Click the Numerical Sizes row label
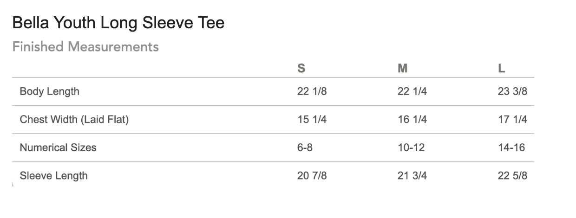This screenshot has height=218, width=576. pos(58,147)
